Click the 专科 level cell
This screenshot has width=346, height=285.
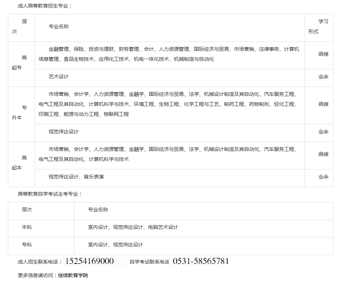(41, 246)
